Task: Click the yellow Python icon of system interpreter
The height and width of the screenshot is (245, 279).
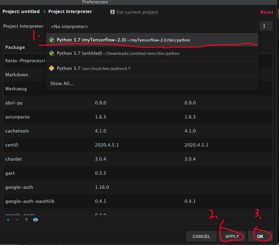Action: pos(51,69)
